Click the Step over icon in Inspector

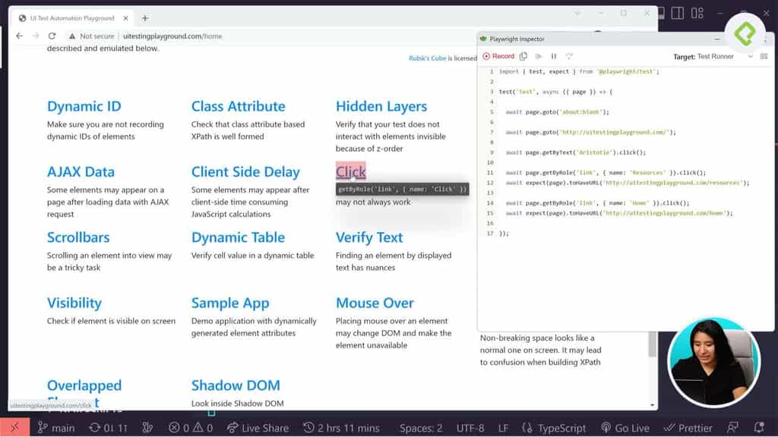click(x=569, y=56)
